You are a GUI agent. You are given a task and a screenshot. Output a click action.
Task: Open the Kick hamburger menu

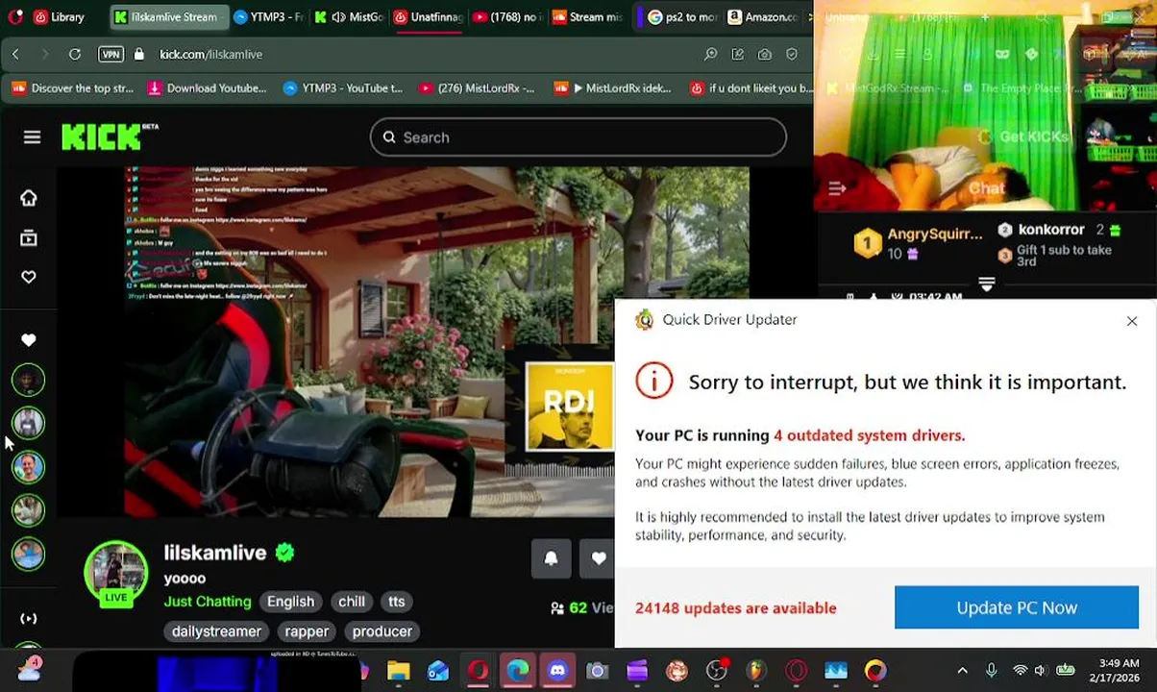pyautogui.click(x=32, y=137)
